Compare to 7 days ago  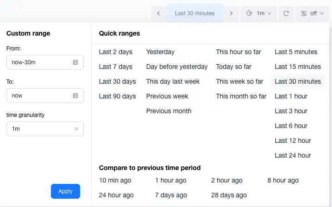pos(171,195)
